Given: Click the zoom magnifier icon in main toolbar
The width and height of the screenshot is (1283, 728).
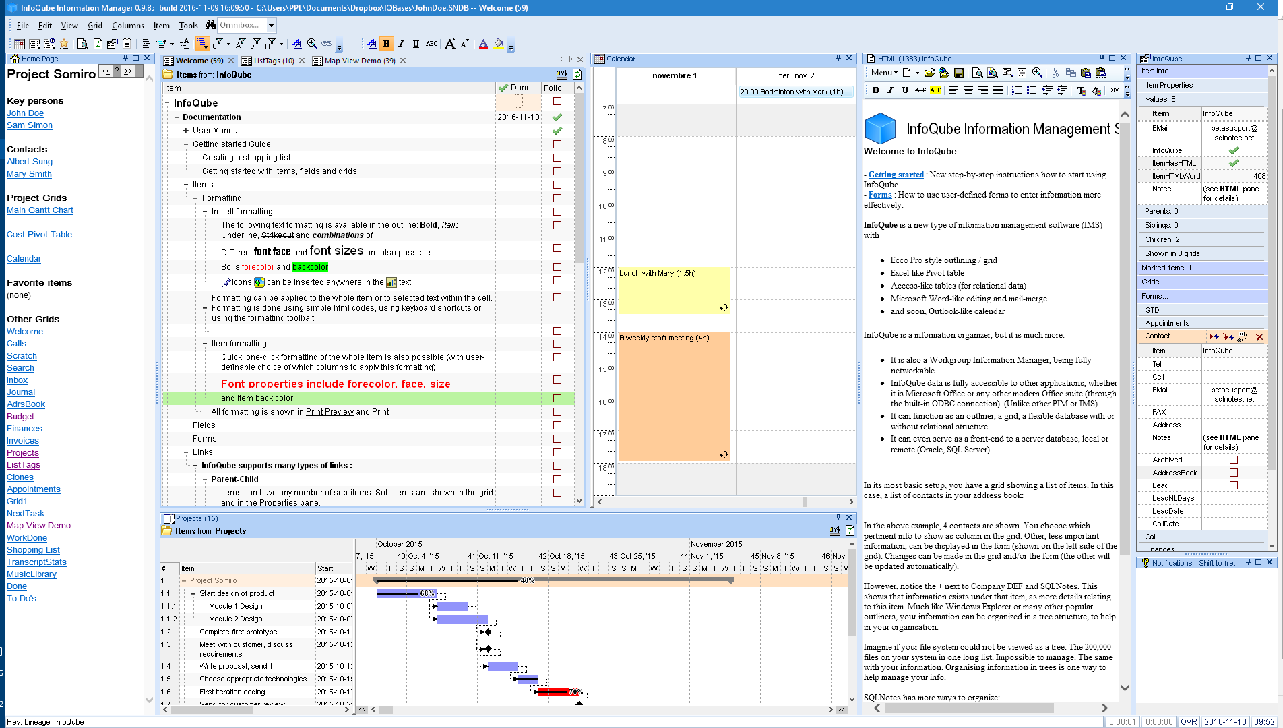Looking at the screenshot, I should pos(312,44).
